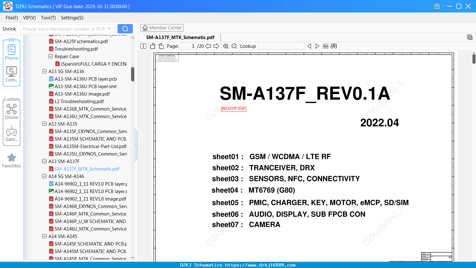The image size is (476, 268).
Task: Click PDF icon of SM-A125f schematics.pdf
Action: [x=51, y=41]
